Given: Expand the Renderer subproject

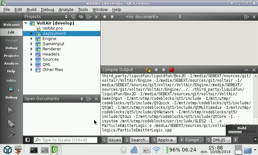Looking at the screenshot, I should coord(31,49).
